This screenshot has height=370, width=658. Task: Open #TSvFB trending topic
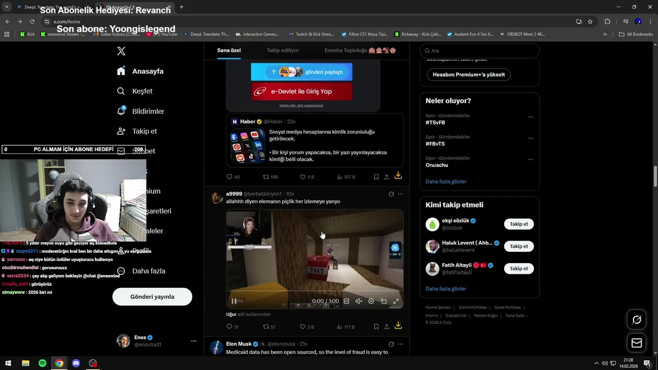tap(435, 123)
